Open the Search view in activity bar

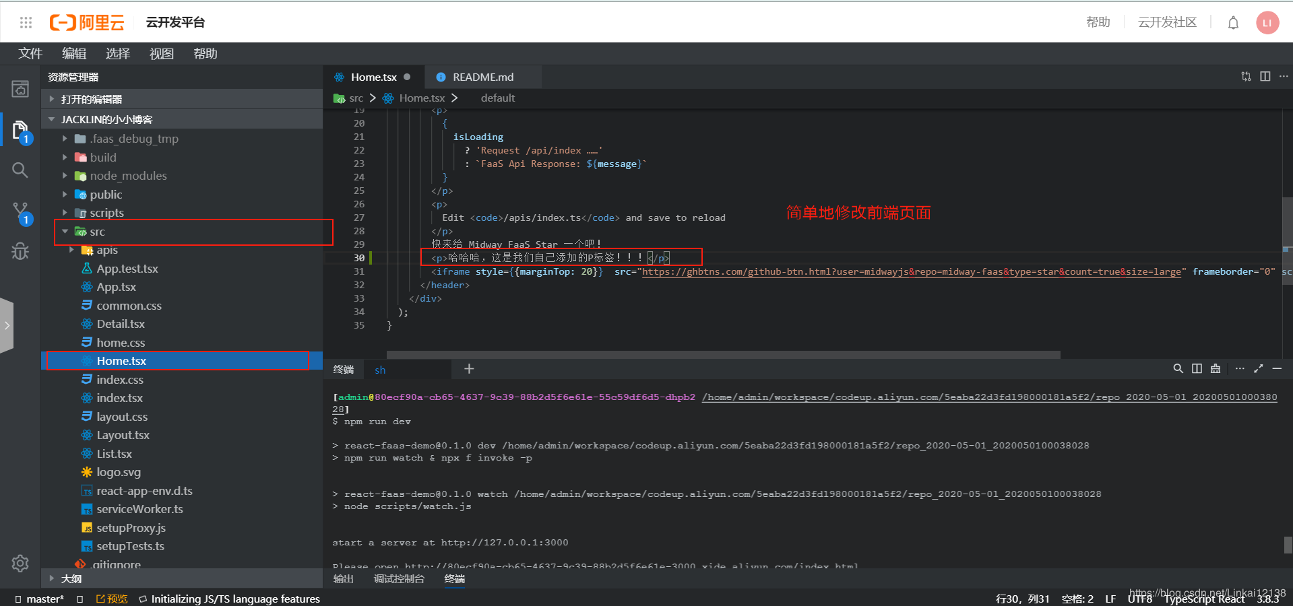pyautogui.click(x=20, y=170)
